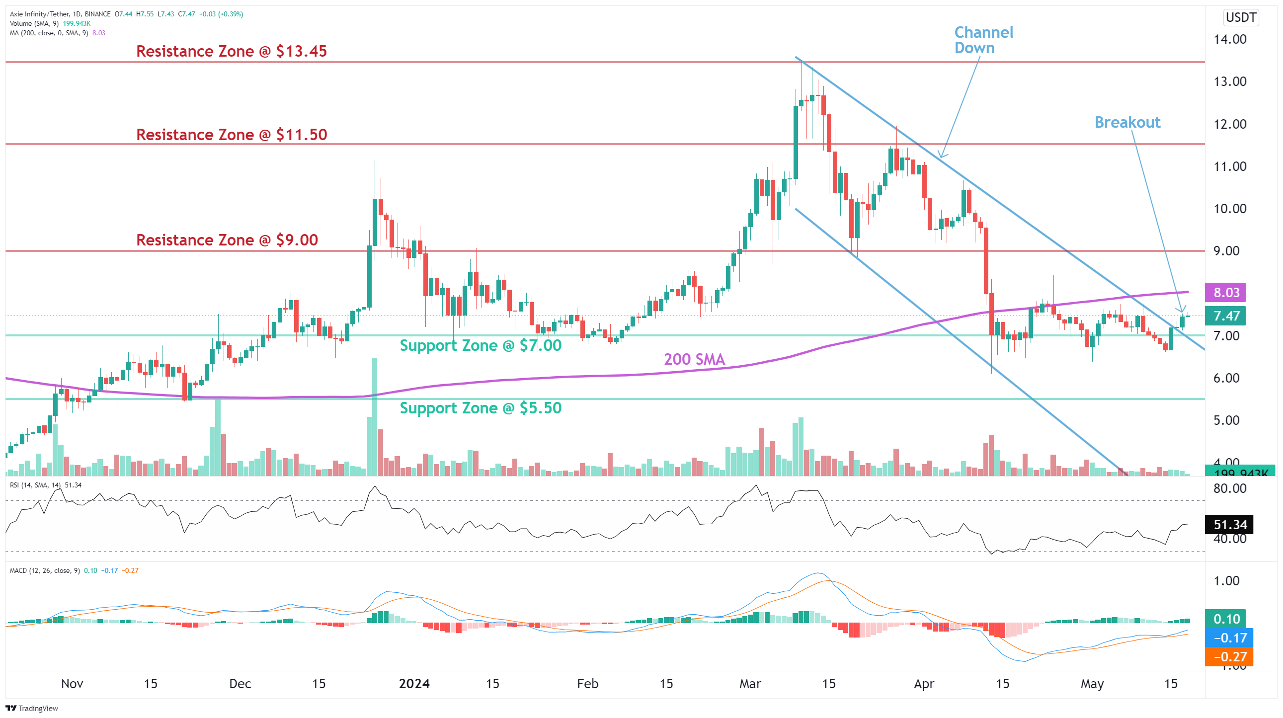The height and width of the screenshot is (718, 1283).
Task: Click the 14.00 price axis label
Action: tap(1230, 39)
